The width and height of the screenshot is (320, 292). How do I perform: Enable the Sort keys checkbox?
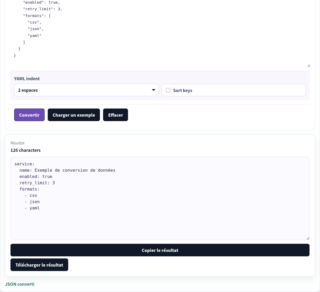coord(168,90)
